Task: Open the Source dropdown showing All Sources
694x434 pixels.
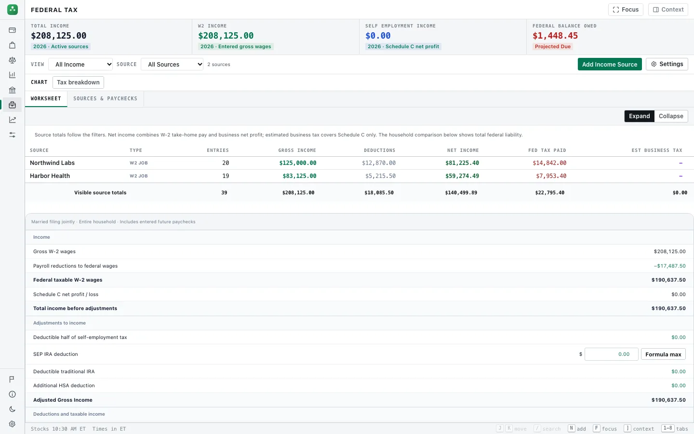Action: click(172, 64)
